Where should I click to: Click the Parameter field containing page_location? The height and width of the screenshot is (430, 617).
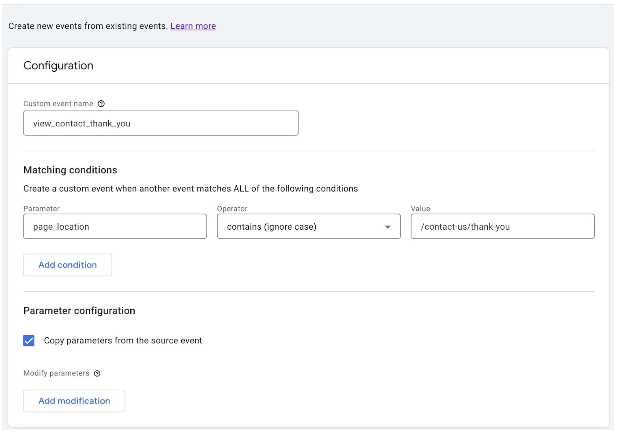pyautogui.click(x=115, y=227)
